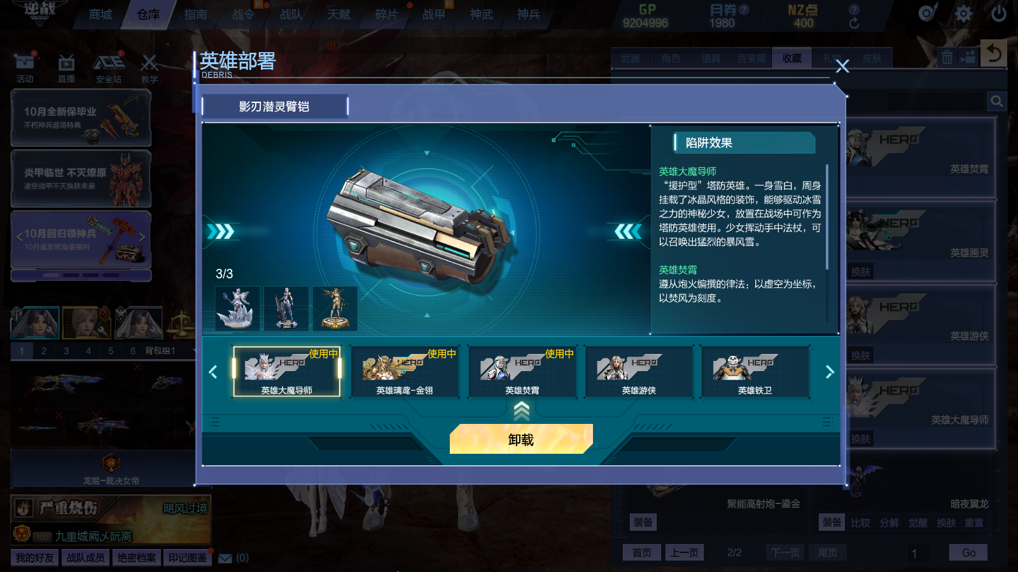Switch to the 商城 shop tab

(101, 14)
